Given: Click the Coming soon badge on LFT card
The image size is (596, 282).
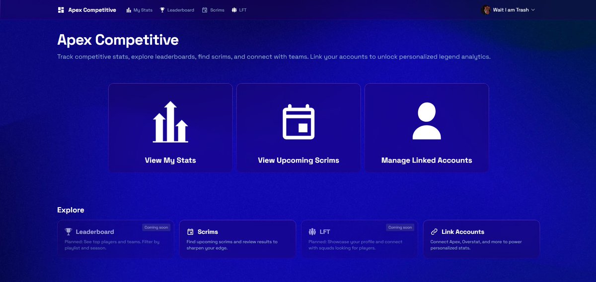Looking at the screenshot, I should coord(400,227).
